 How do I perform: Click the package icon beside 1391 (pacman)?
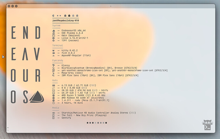pyautogui.click(x=54, y=41)
